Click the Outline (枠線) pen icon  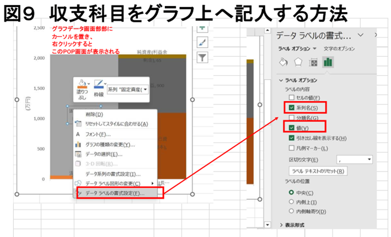click(x=99, y=84)
